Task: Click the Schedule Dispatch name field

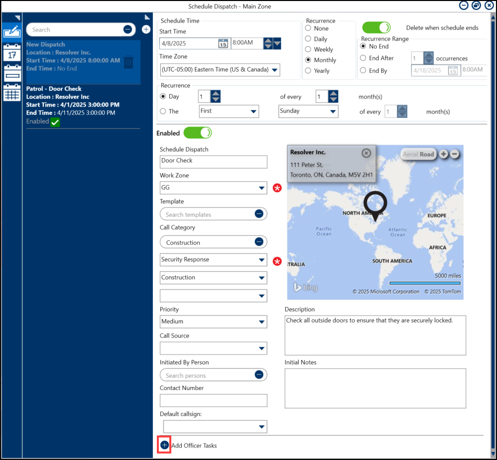Action: 213,161
